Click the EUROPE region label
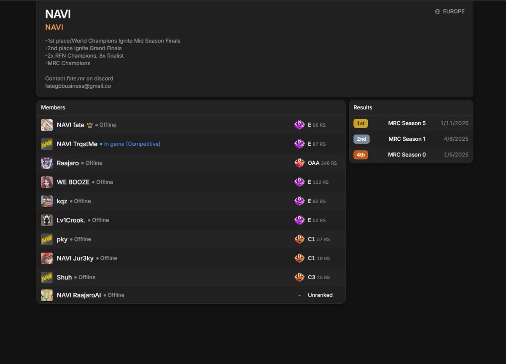Image resolution: width=506 pixels, height=364 pixels. pos(454,12)
